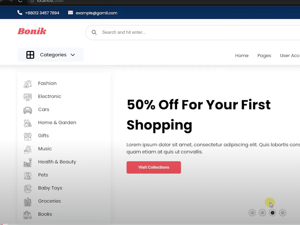The image size is (300, 225).
Task: Select the first slider dot
Action: click(x=252, y=213)
